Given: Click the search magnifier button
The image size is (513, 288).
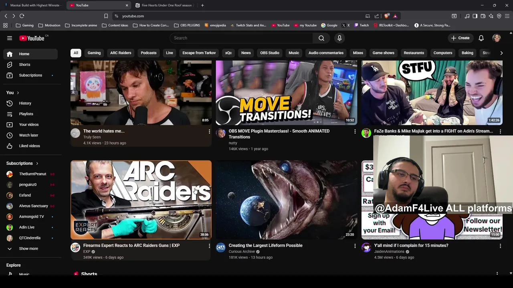Looking at the screenshot, I should click(x=321, y=38).
